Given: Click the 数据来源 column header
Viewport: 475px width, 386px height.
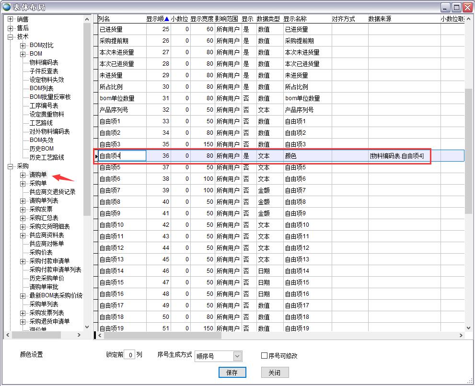Looking at the screenshot, I should (380, 19).
